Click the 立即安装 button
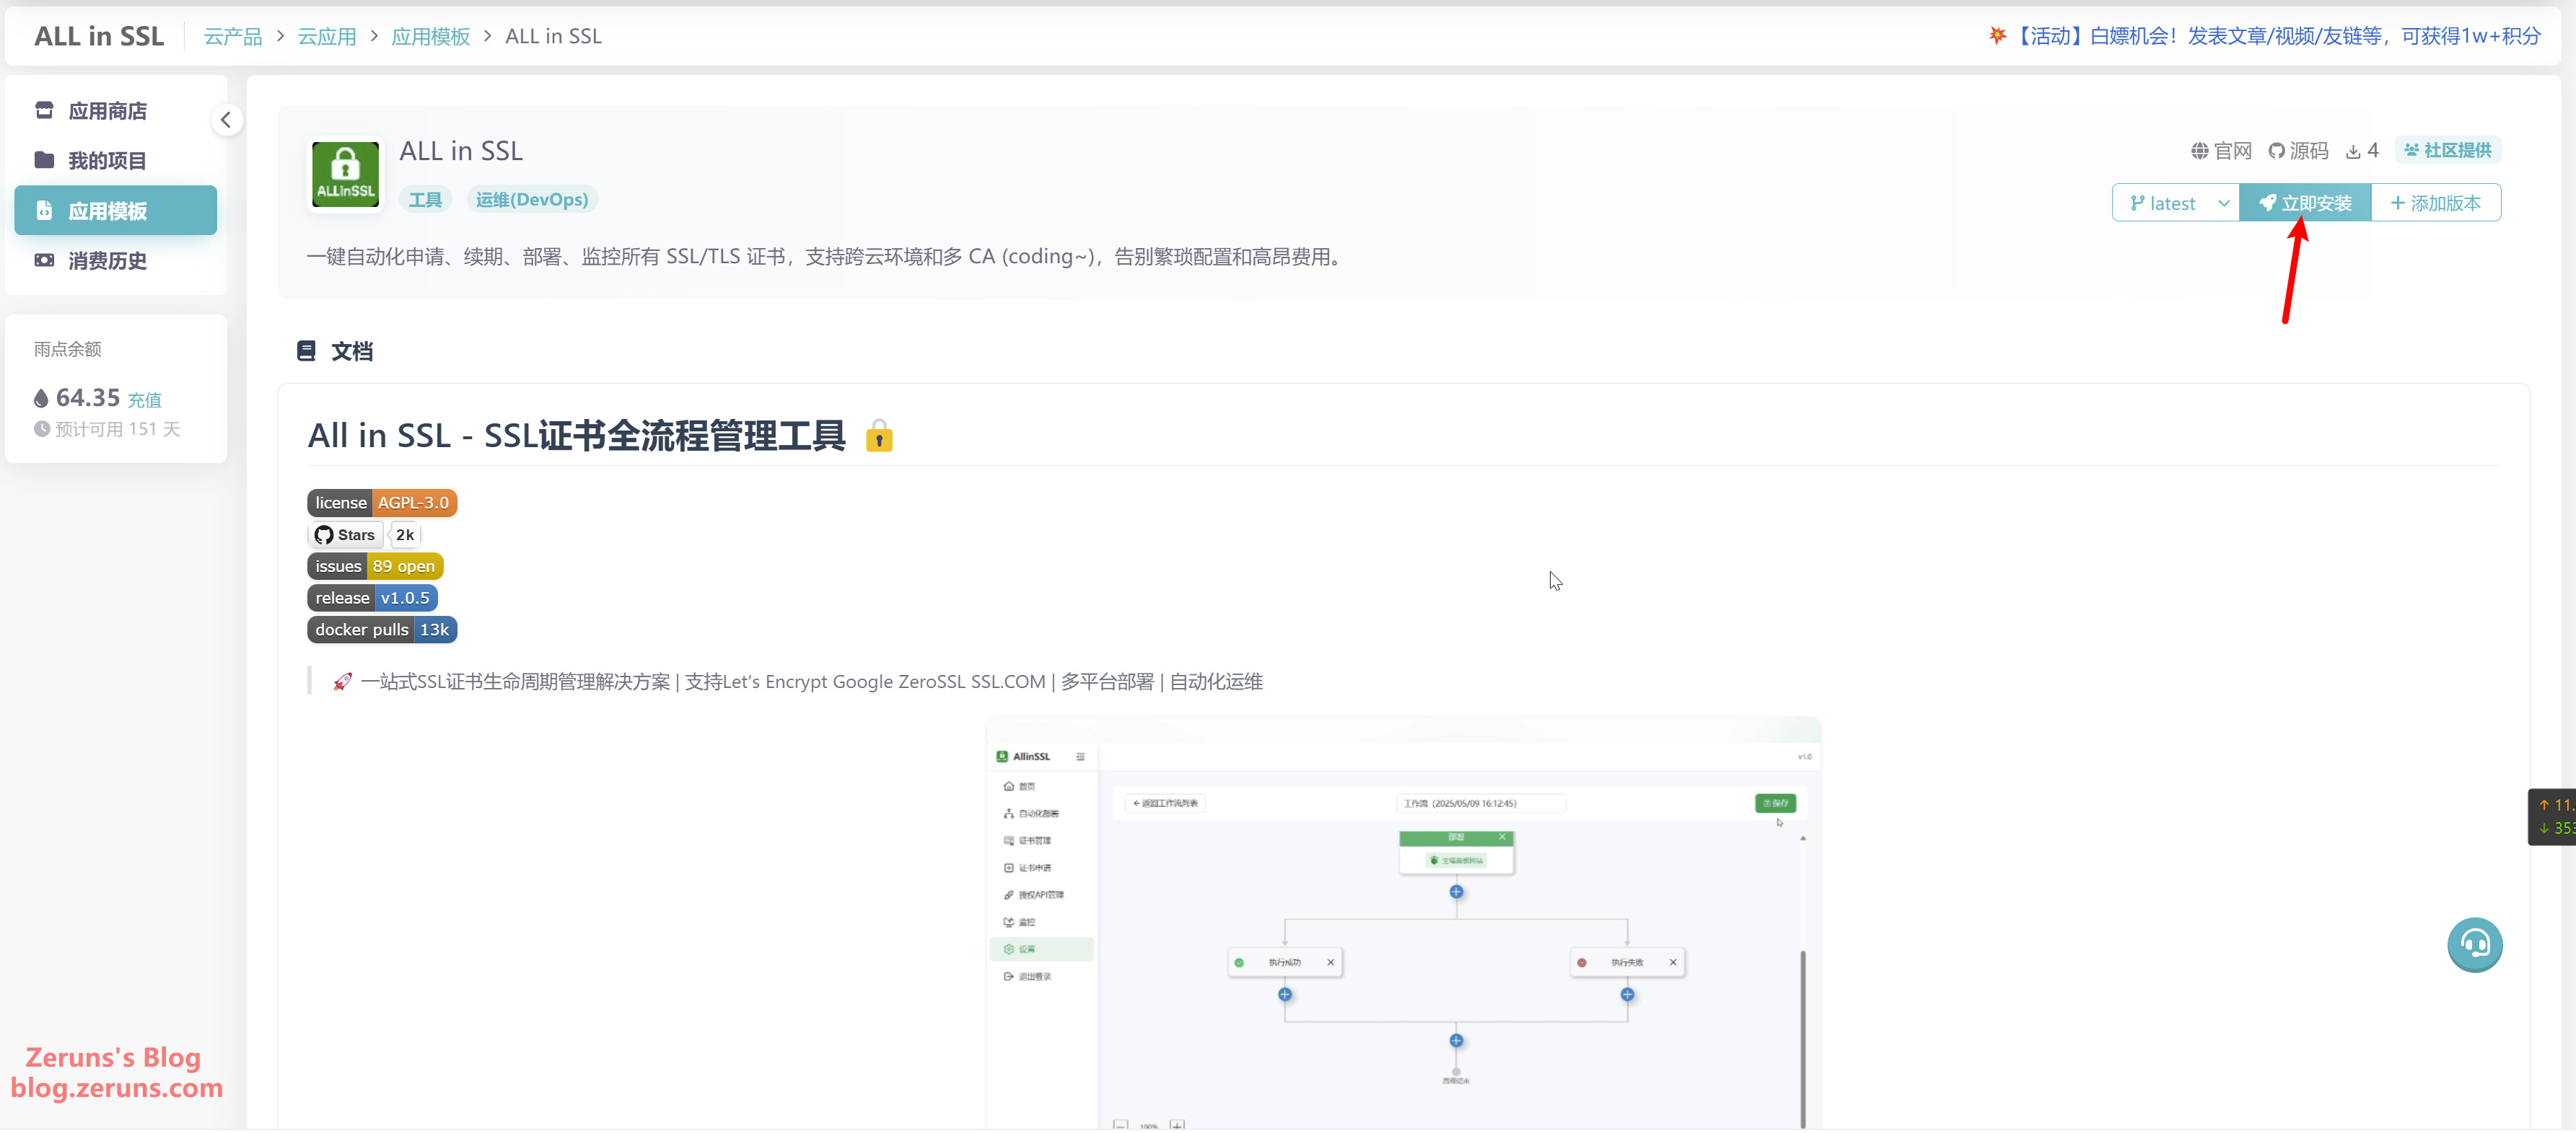 tap(2305, 203)
